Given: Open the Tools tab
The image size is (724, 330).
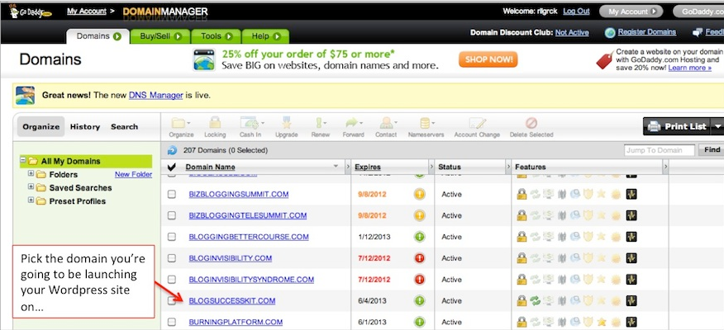Looking at the screenshot, I should pyautogui.click(x=216, y=36).
